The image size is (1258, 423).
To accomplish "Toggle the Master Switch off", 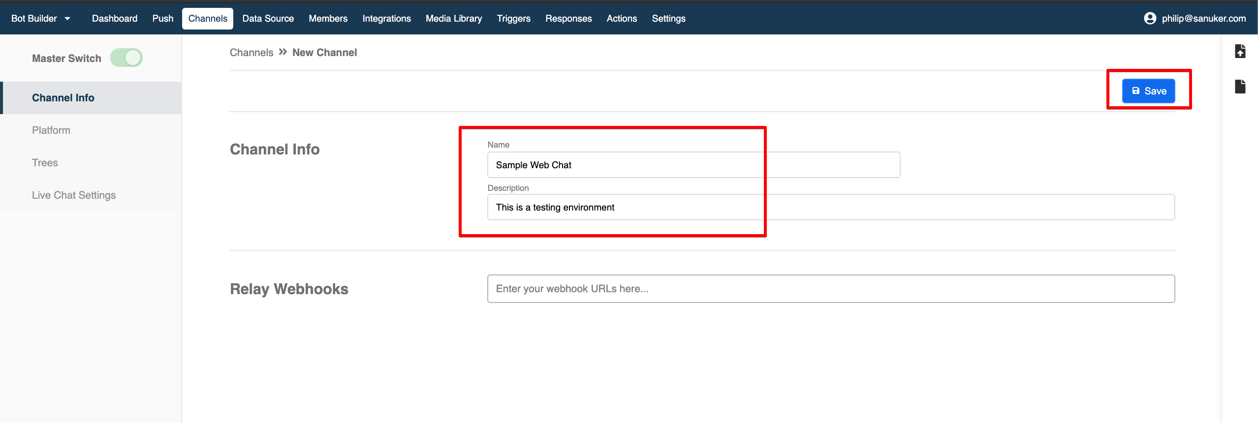I will click(x=126, y=58).
